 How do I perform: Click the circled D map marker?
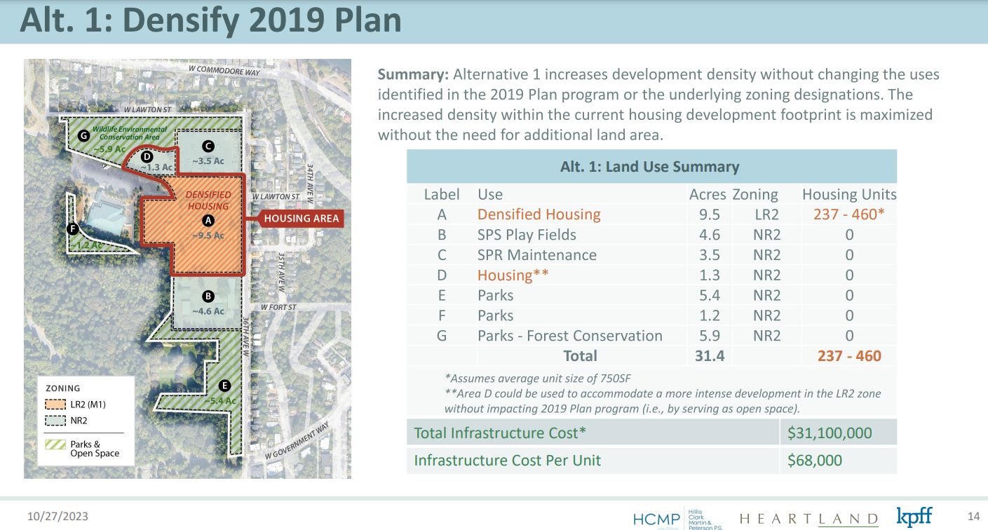(147, 157)
